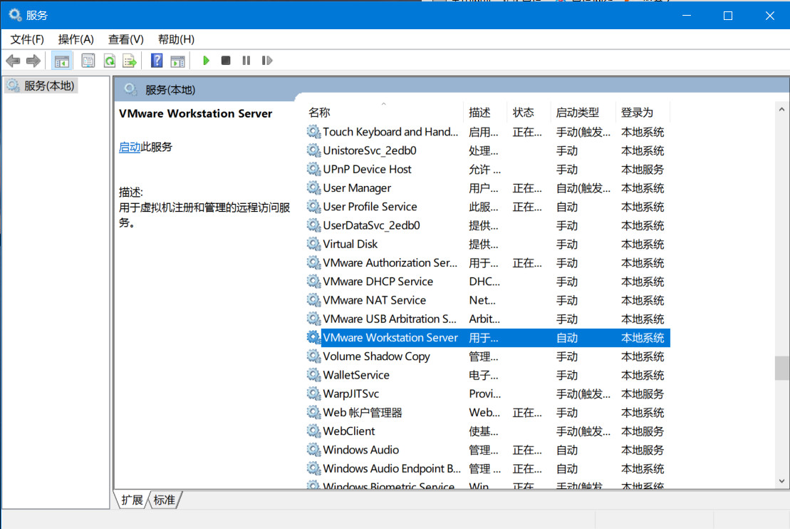Open the export list toolbar icon
790x529 pixels.
pos(129,60)
